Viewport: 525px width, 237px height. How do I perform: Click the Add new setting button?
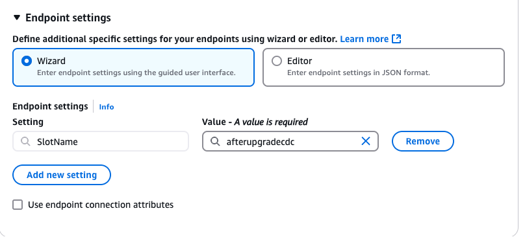62,175
